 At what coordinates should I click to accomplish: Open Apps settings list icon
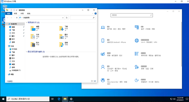point(137,54)
